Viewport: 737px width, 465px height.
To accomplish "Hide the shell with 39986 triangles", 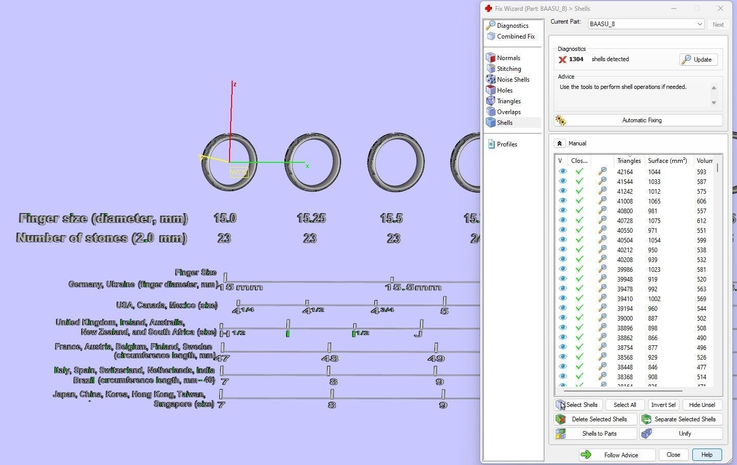I will point(563,269).
